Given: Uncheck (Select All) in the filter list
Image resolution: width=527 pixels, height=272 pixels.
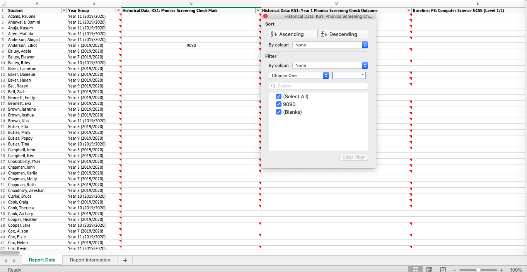Looking at the screenshot, I should click(x=279, y=96).
